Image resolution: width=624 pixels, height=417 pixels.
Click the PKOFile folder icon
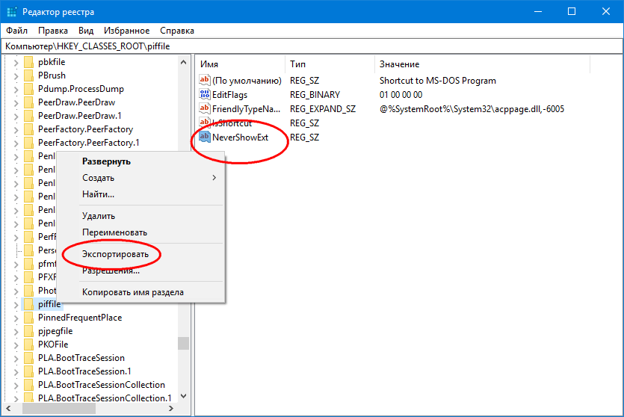29,345
